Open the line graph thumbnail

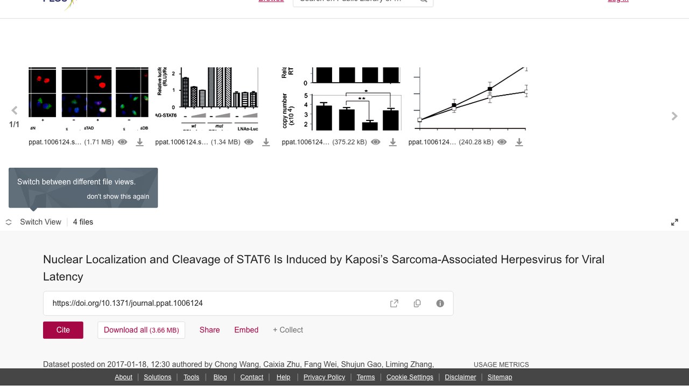469,99
